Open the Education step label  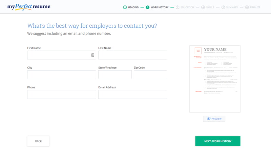click(x=187, y=7)
